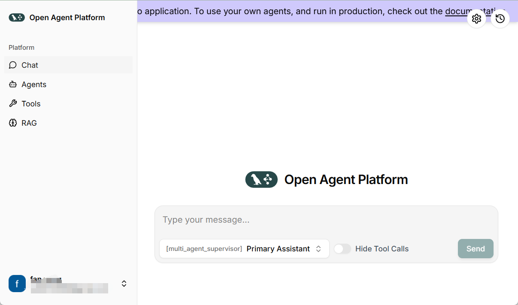Open settings via the gear icon
This screenshot has height=305, width=518.
[476, 18]
